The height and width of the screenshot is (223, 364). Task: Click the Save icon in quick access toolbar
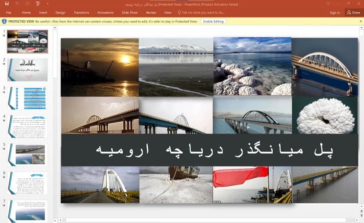click(7, 4)
